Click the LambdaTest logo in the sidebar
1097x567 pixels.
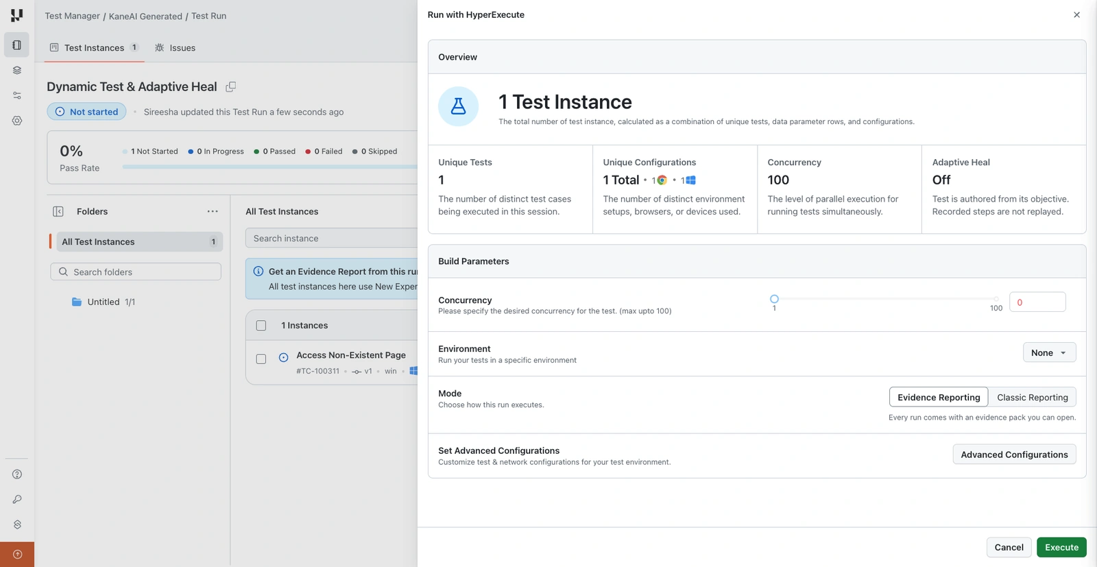tap(16, 15)
